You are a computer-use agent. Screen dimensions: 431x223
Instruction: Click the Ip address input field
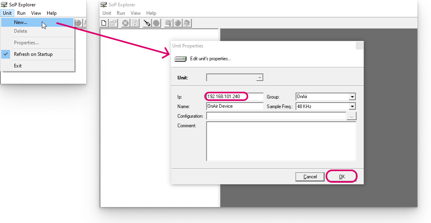(x=235, y=97)
